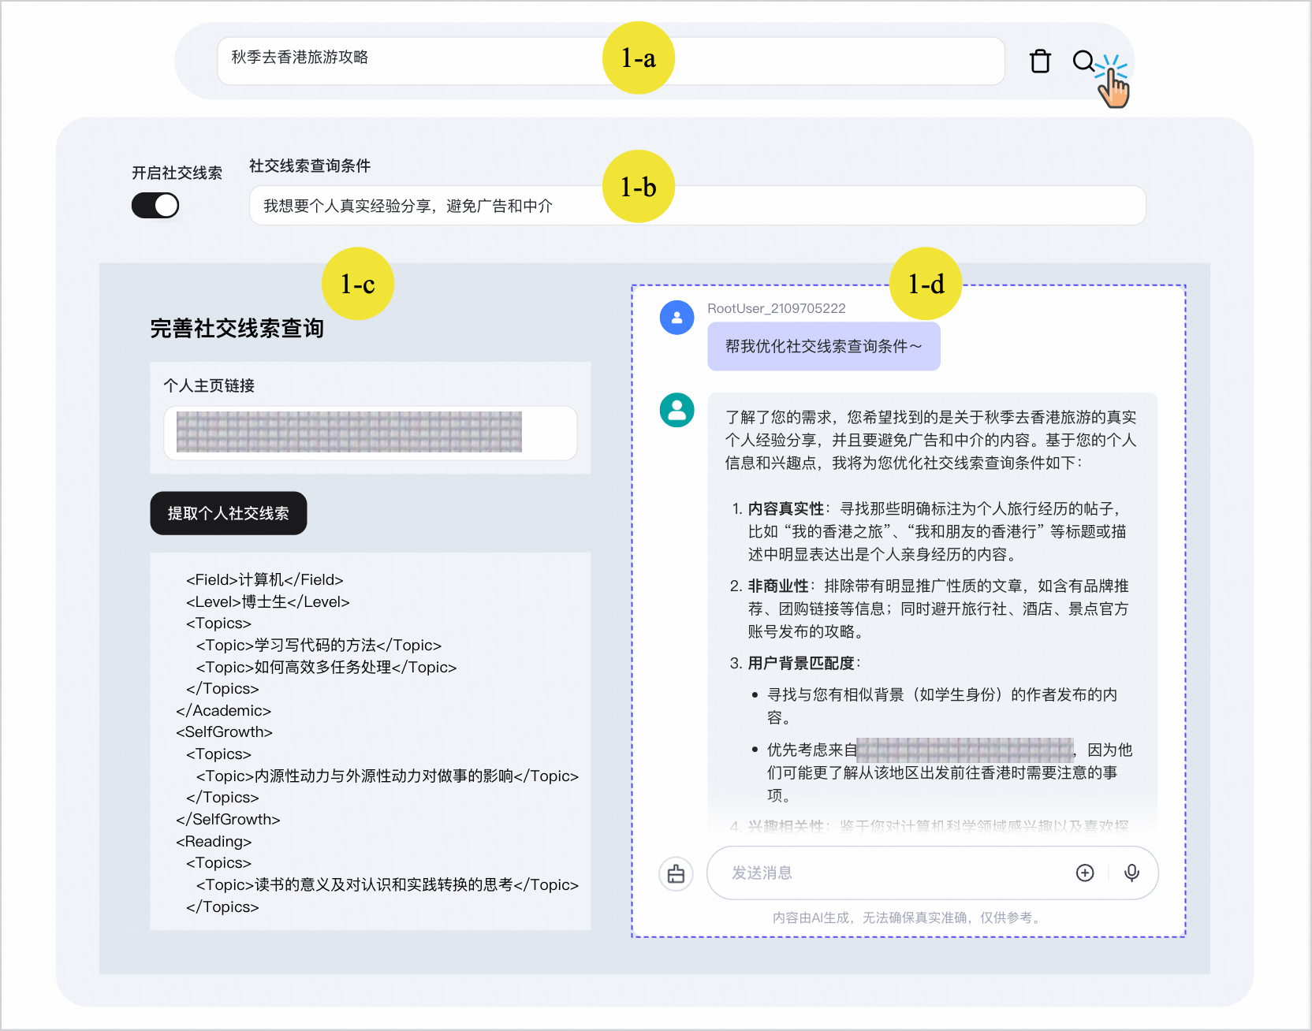Toggle off the 开启社交线索 switch
The height and width of the screenshot is (1031, 1312).
tap(155, 206)
